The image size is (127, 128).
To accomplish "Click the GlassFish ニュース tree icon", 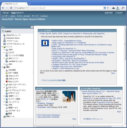I will click(5, 35).
